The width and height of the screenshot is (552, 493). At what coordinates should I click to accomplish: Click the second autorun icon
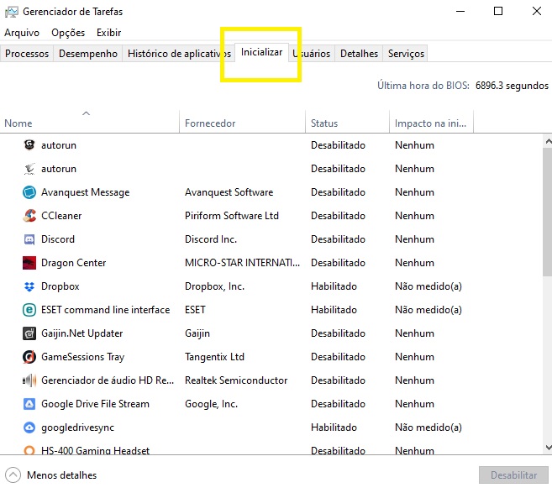pyautogui.click(x=29, y=169)
